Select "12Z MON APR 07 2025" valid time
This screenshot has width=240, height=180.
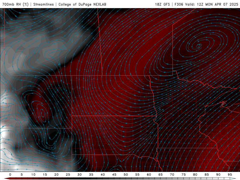[217, 4]
